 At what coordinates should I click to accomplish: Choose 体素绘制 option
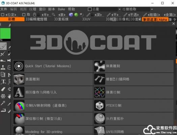pos(134,92)
